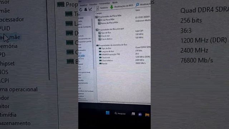Select Sistema operacional in sidebar tree
This screenshot has width=229, height=129.
[x=84, y=72]
